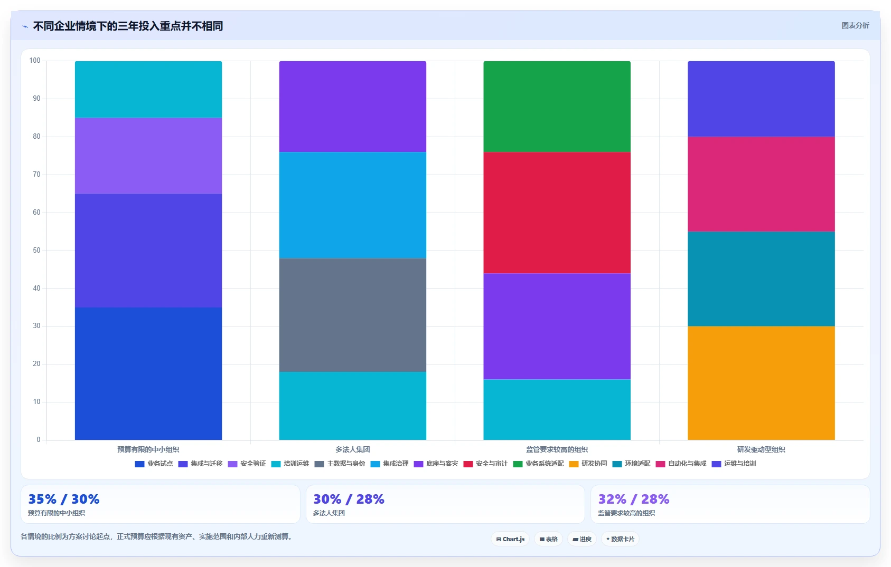Click the cyan top segment of 预算有限的中小组织 bar
The height and width of the screenshot is (567, 891).
(x=148, y=90)
